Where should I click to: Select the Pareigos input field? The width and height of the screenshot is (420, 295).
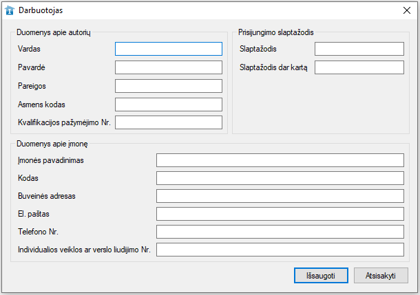169,86
